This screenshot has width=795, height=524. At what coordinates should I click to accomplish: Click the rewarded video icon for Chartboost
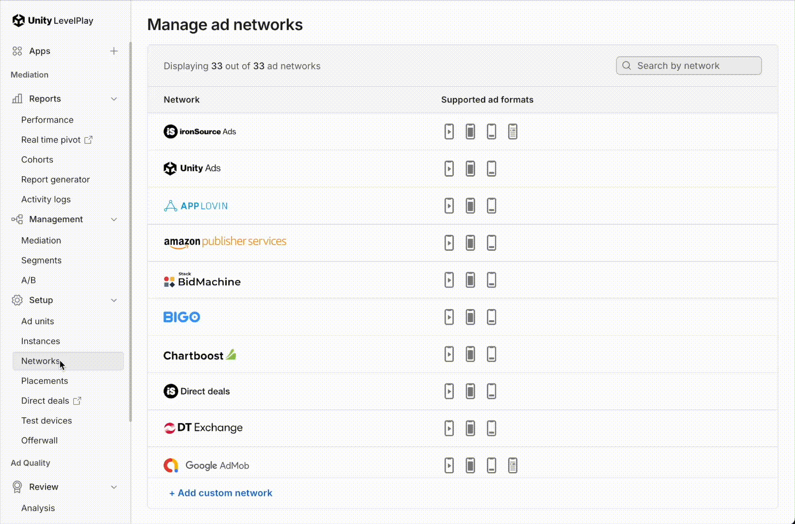point(449,354)
